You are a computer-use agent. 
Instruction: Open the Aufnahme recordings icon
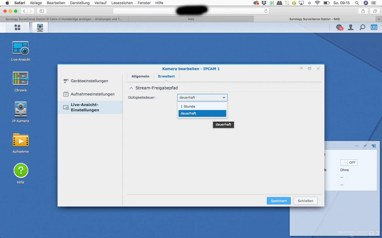tap(20, 140)
